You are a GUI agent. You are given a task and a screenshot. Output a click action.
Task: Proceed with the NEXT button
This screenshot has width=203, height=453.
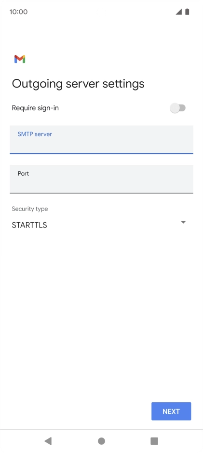click(x=171, y=411)
